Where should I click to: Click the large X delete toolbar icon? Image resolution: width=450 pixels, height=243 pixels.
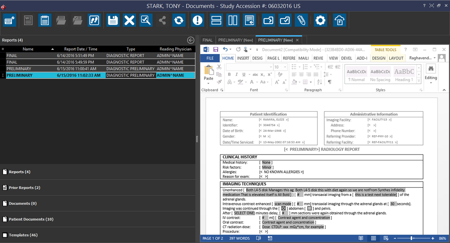(129, 20)
